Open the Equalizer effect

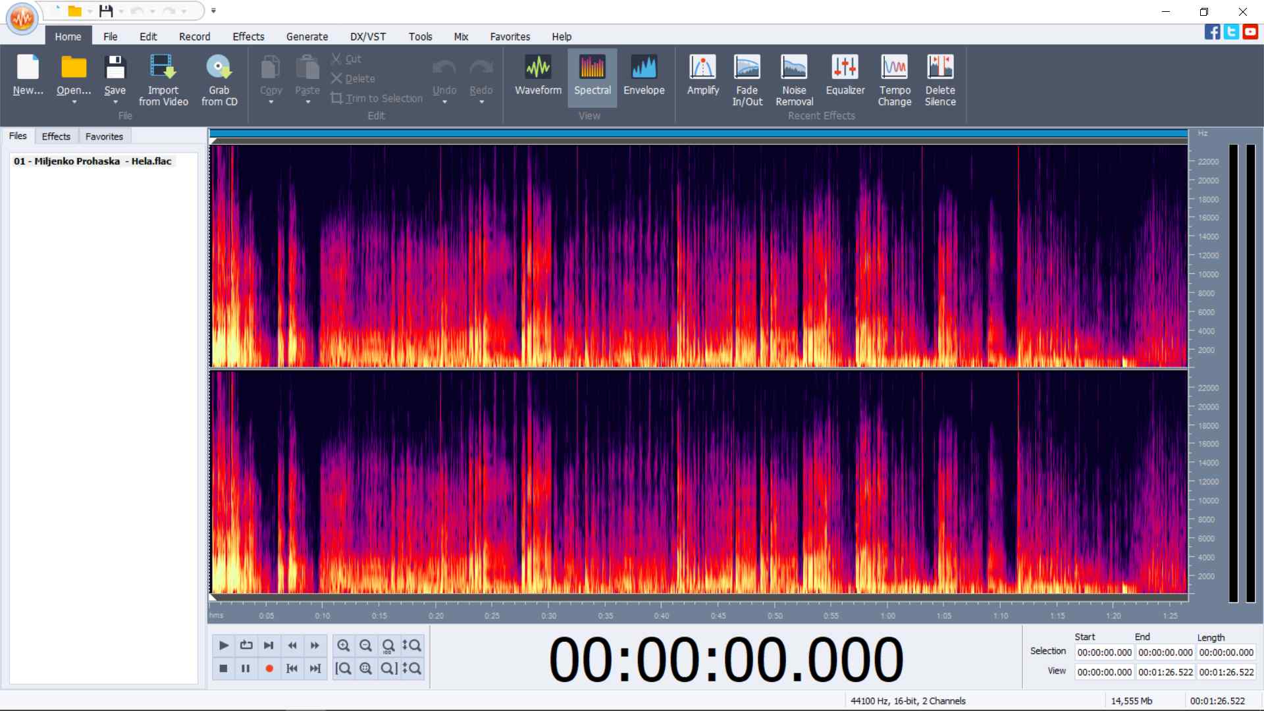(845, 68)
